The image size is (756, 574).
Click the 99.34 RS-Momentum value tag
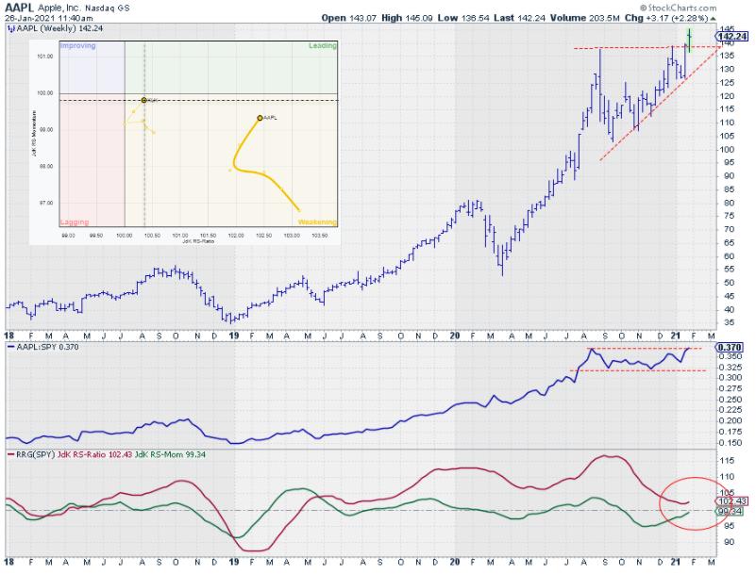[734, 511]
